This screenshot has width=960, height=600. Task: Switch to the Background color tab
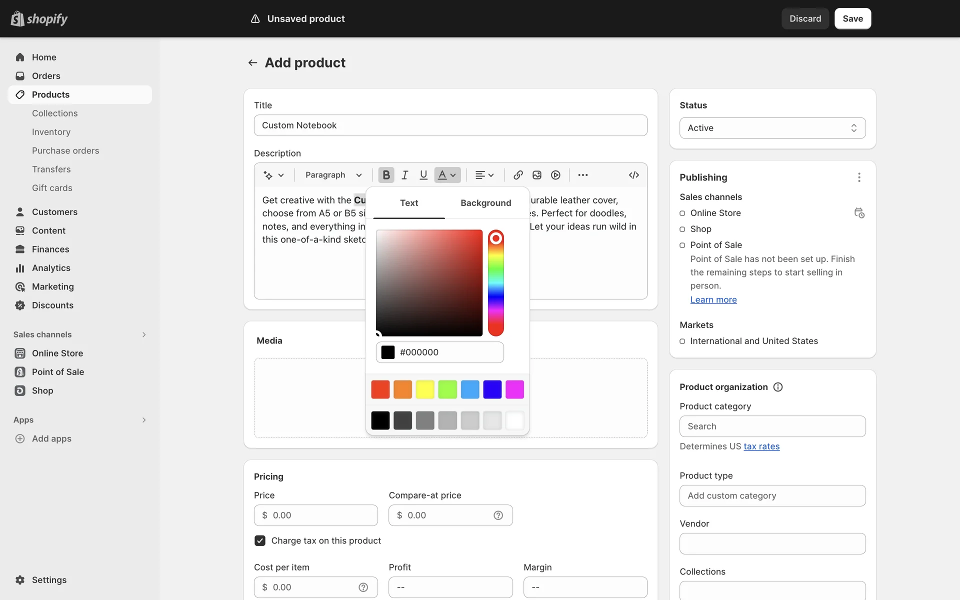(x=485, y=203)
